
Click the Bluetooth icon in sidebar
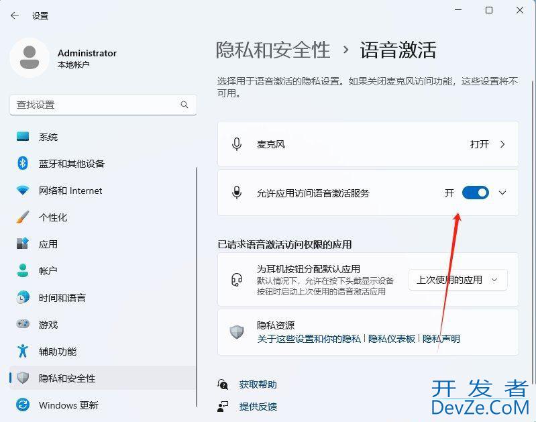[x=23, y=163]
